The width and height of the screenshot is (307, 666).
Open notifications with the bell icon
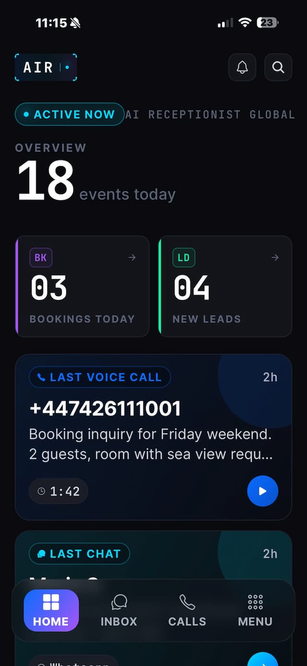[242, 67]
